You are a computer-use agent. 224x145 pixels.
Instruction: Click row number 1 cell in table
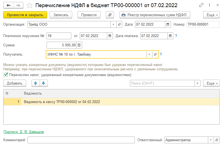(13, 102)
